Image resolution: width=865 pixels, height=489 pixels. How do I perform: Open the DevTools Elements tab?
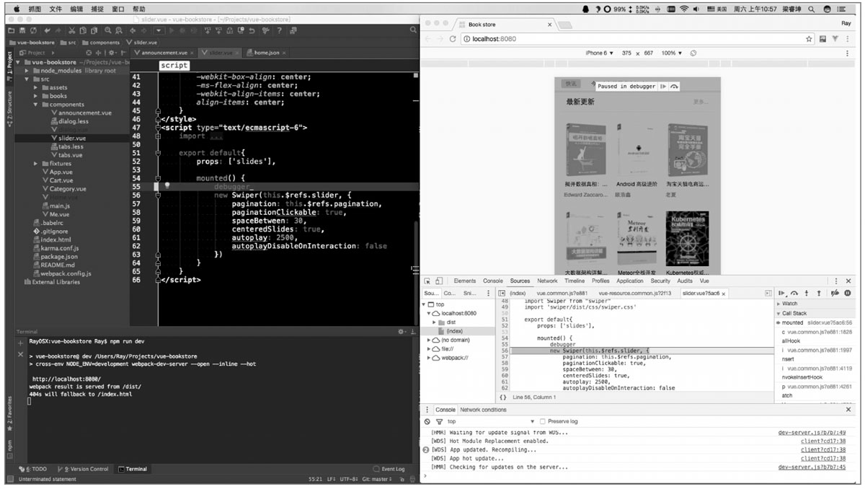pyautogui.click(x=465, y=281)
